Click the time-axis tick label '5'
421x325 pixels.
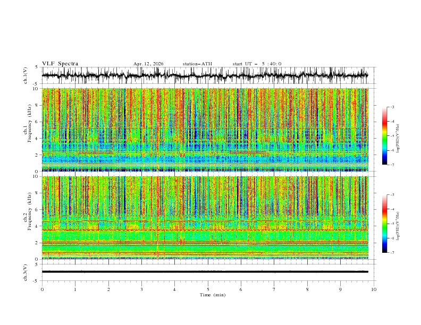coord(208,289)
